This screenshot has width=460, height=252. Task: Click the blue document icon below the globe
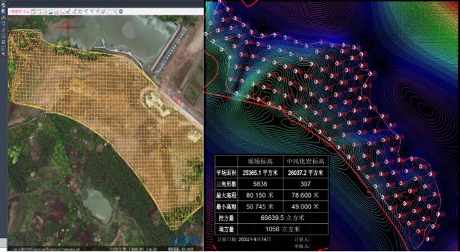coord(3,11)
